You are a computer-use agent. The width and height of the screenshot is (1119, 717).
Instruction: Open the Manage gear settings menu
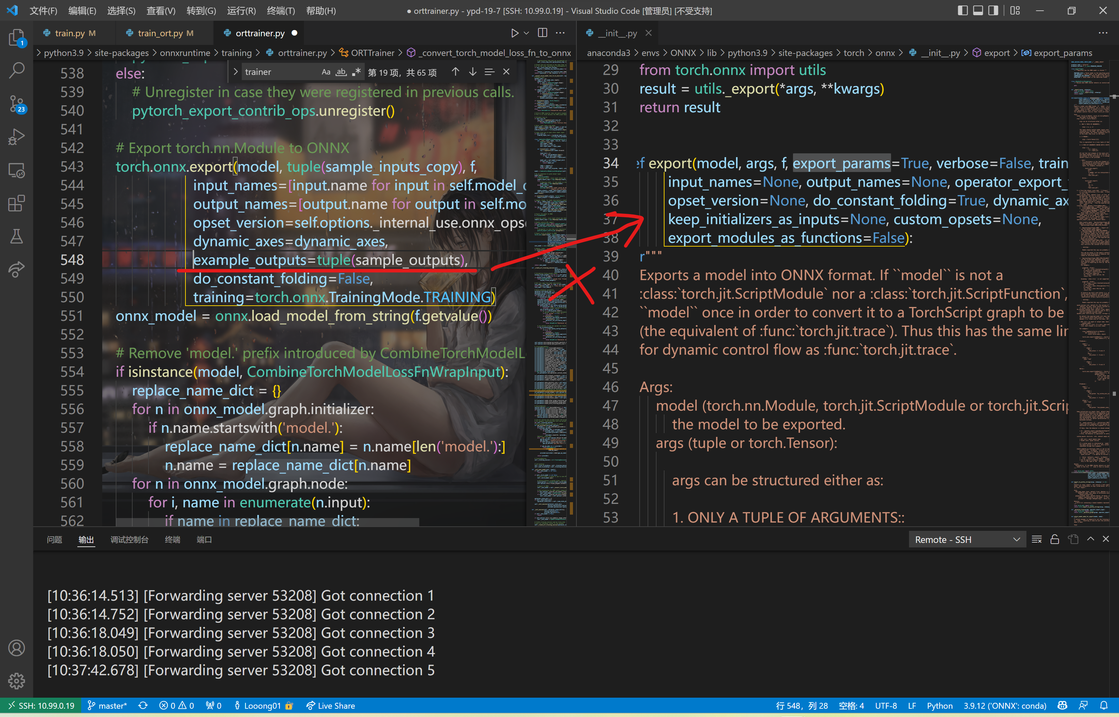(x=16, y=681)
